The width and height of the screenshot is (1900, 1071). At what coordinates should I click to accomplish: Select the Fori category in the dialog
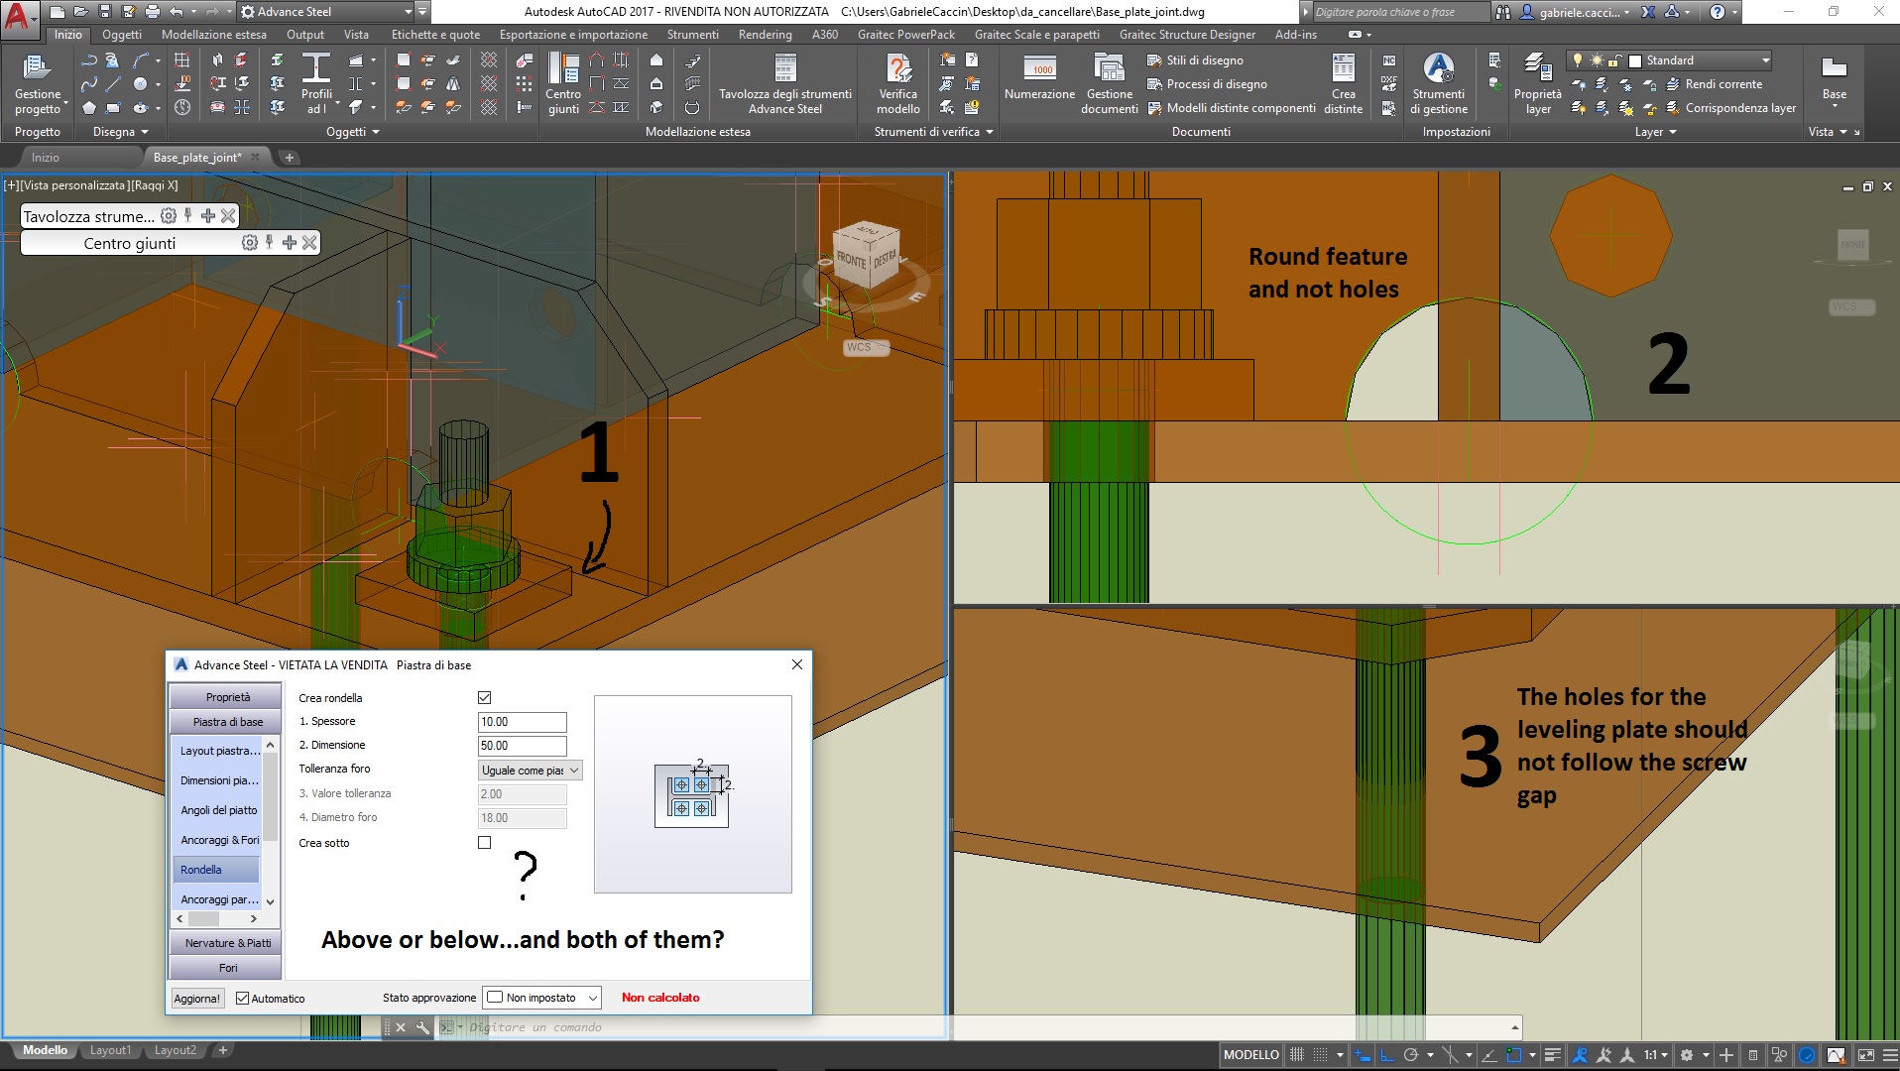coord(226,967)
